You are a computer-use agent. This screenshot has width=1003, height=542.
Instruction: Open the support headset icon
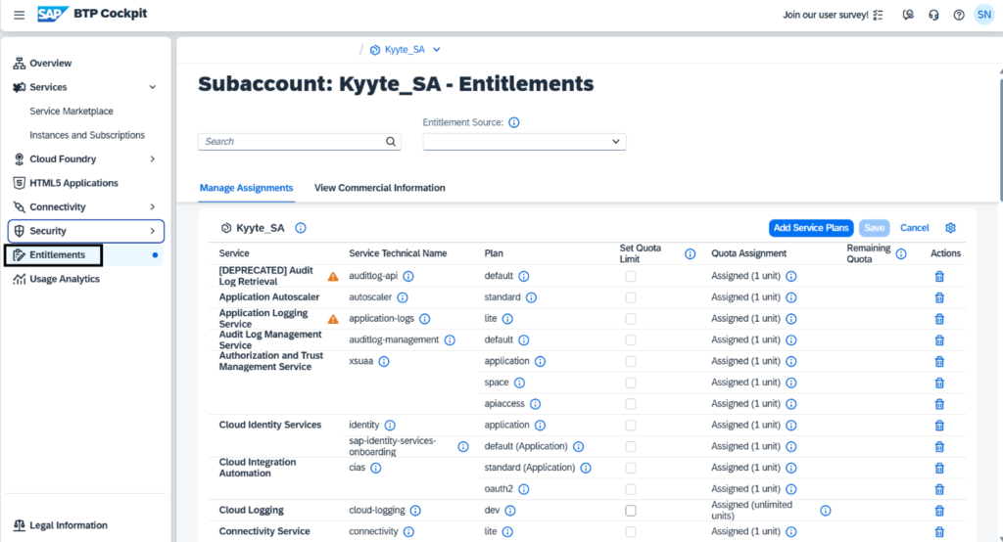coord(933,15)
